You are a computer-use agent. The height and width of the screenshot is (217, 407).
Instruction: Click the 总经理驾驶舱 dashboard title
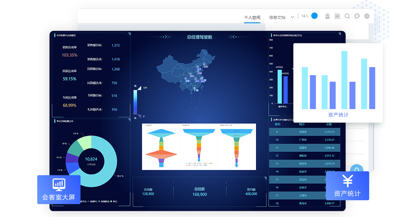(x=200, y=37)
